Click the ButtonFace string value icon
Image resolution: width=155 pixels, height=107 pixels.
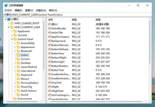click(x=49, y=53)
